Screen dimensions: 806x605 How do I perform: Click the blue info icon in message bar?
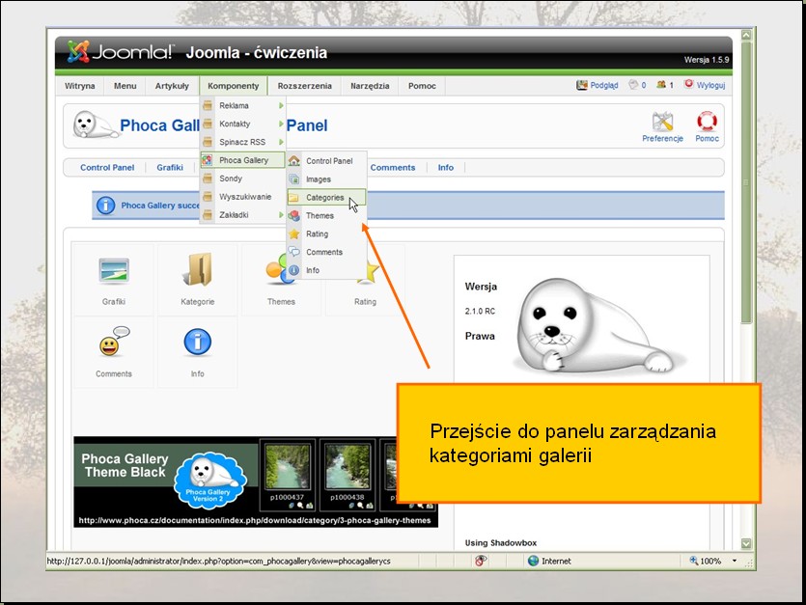(106, 206)
